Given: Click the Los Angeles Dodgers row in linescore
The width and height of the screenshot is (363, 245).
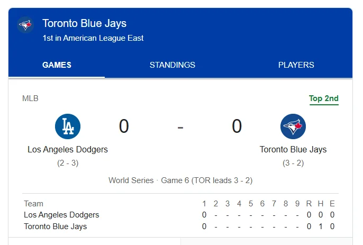Looking at the screenshot, I should point(61,215).
